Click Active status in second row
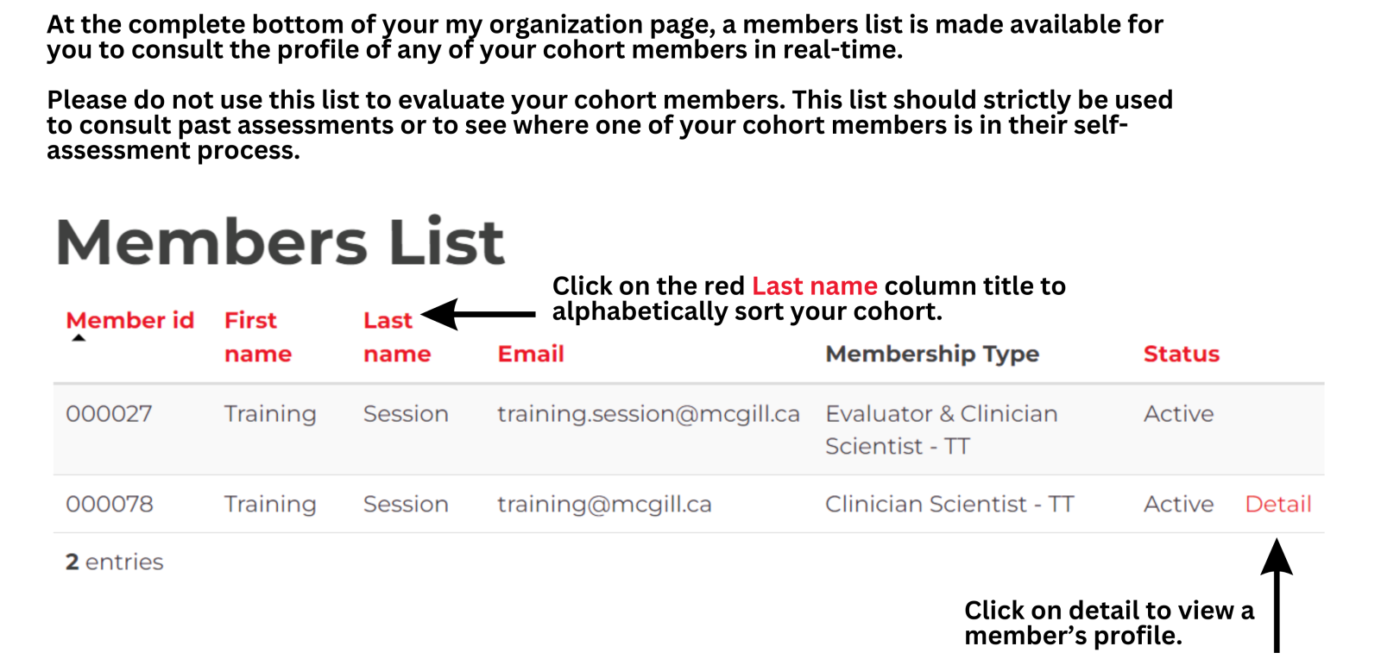 [x=1179, y=504]
